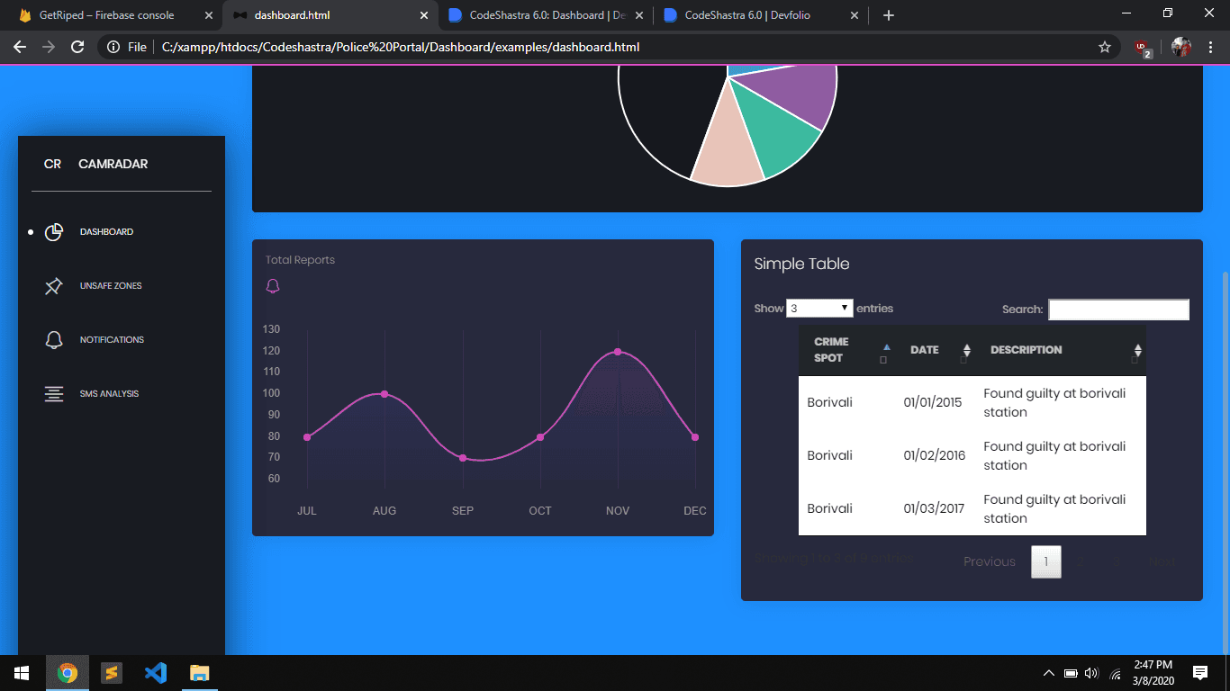This screenshot has height=691, width=1230.
Task: Open the Show entries dropdown
Action: coord(819,308)
